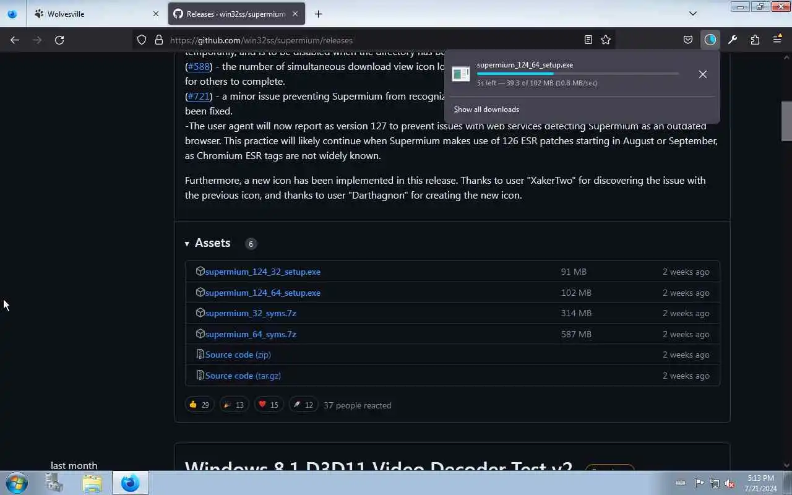
Task: Open the keyboard tray icon
Action: 681,483
